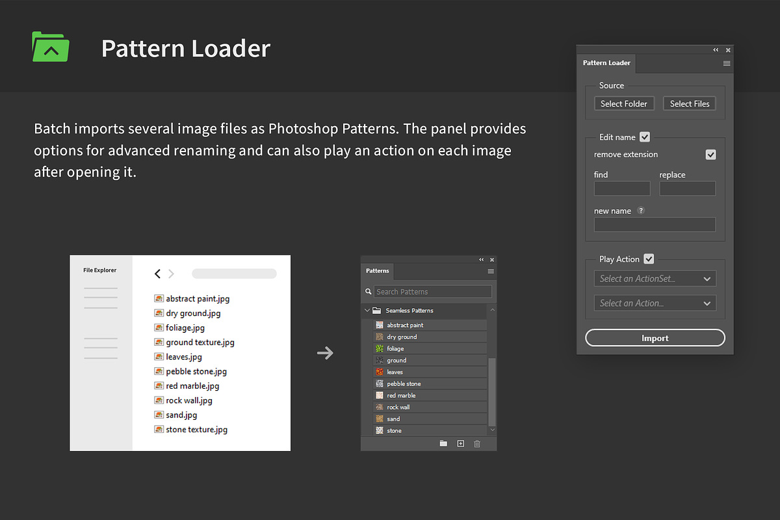Click the Select Folder button
This screenshot has width=780, height=520.
pos(623,103)
